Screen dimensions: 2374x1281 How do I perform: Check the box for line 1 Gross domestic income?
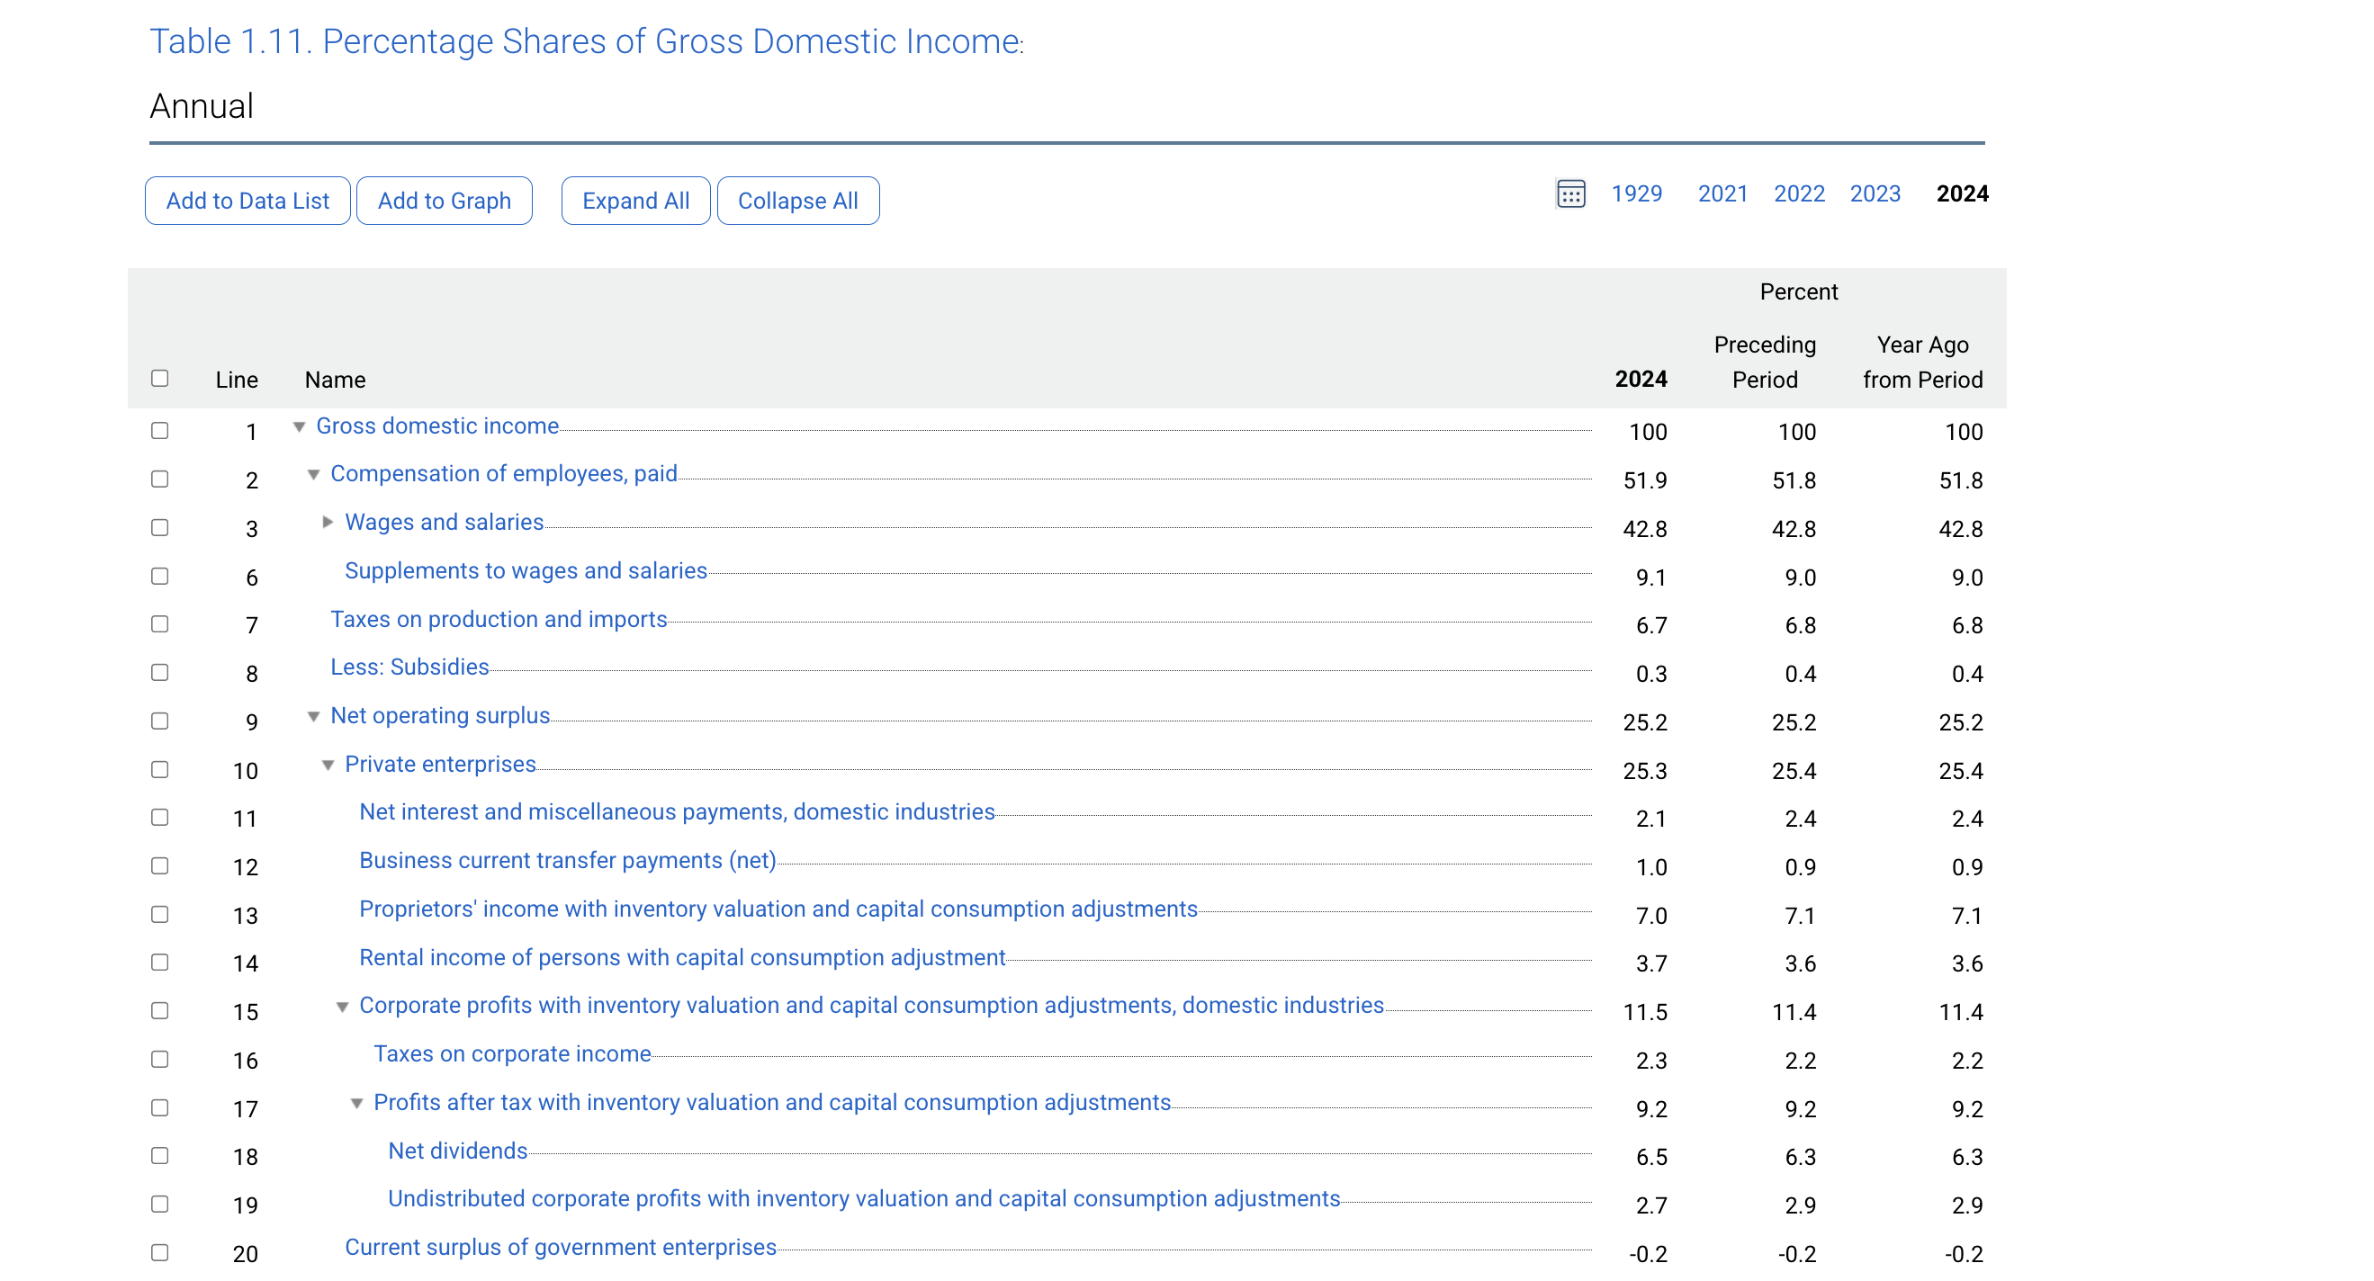[160, 431]
